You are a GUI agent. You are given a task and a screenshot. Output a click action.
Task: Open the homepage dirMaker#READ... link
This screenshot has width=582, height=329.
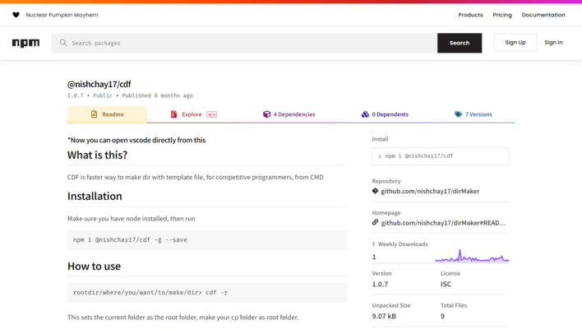pyautogui.click(x=443, y=223)
